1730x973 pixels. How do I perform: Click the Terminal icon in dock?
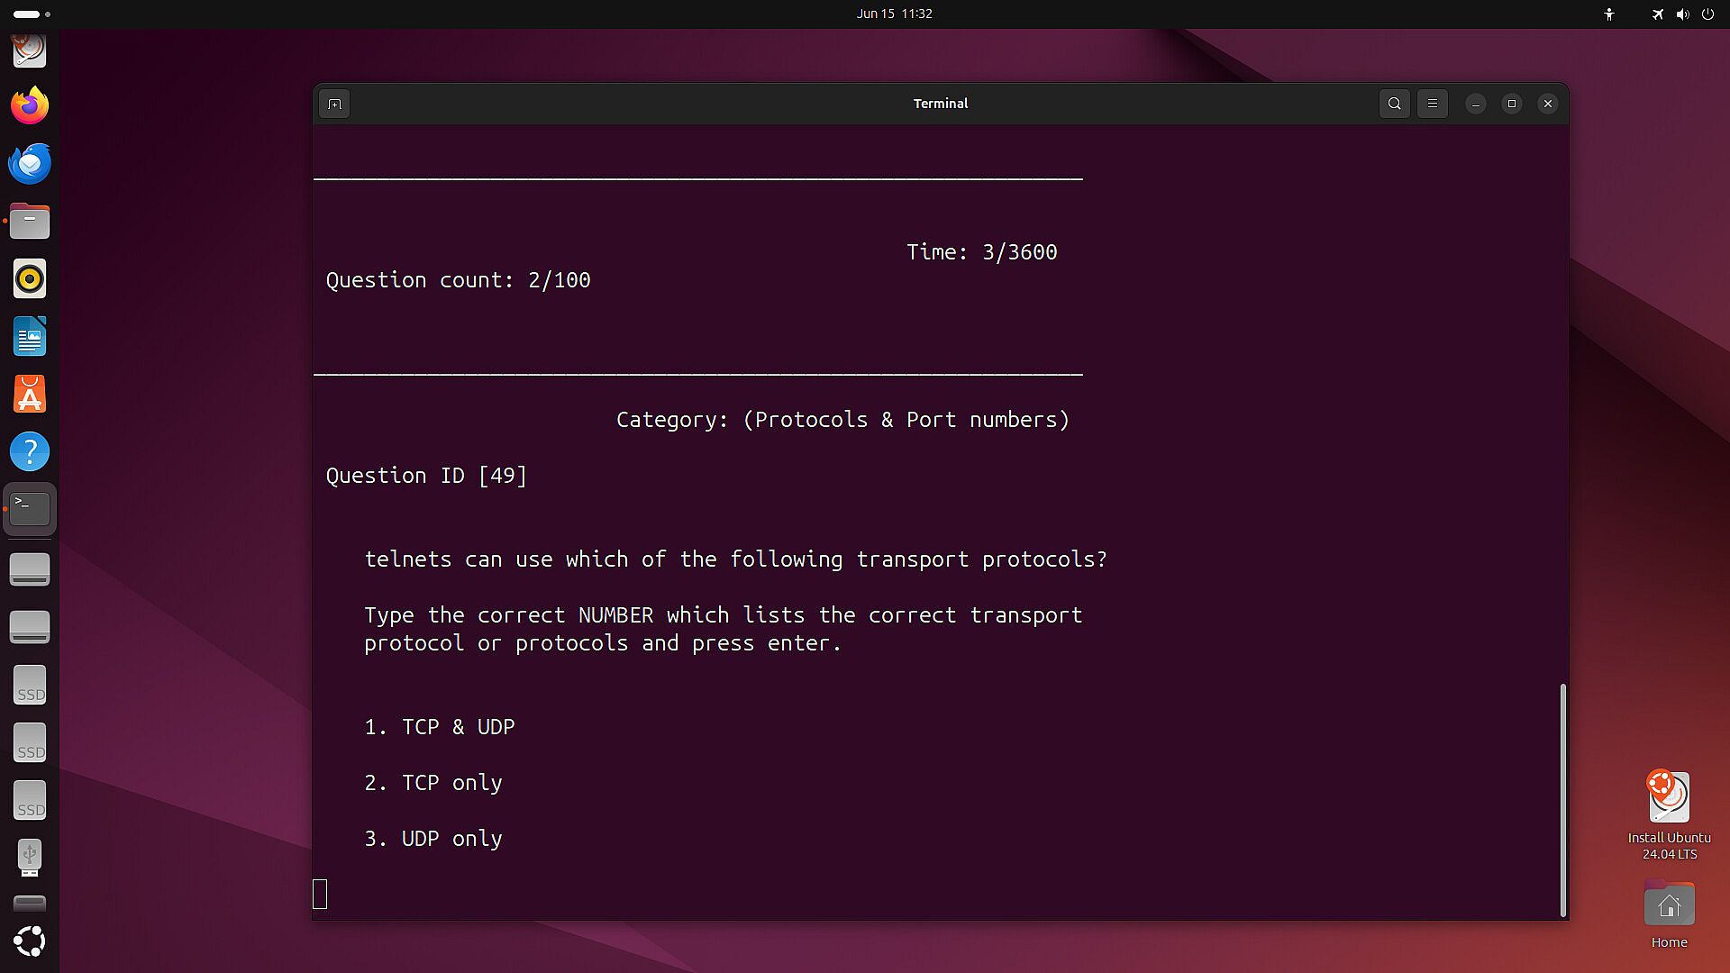pyautogui.click(x=30, y=509)
